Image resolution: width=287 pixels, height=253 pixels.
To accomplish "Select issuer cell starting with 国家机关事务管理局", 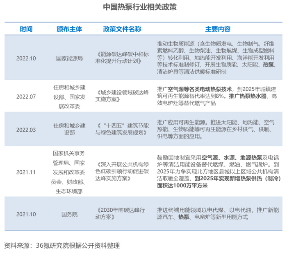I will 69,172.
